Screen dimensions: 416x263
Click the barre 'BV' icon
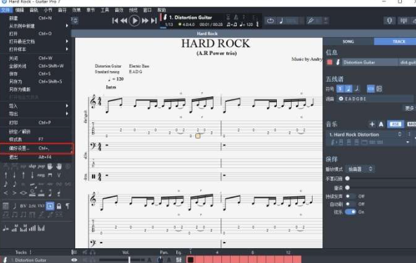point(23,206)
